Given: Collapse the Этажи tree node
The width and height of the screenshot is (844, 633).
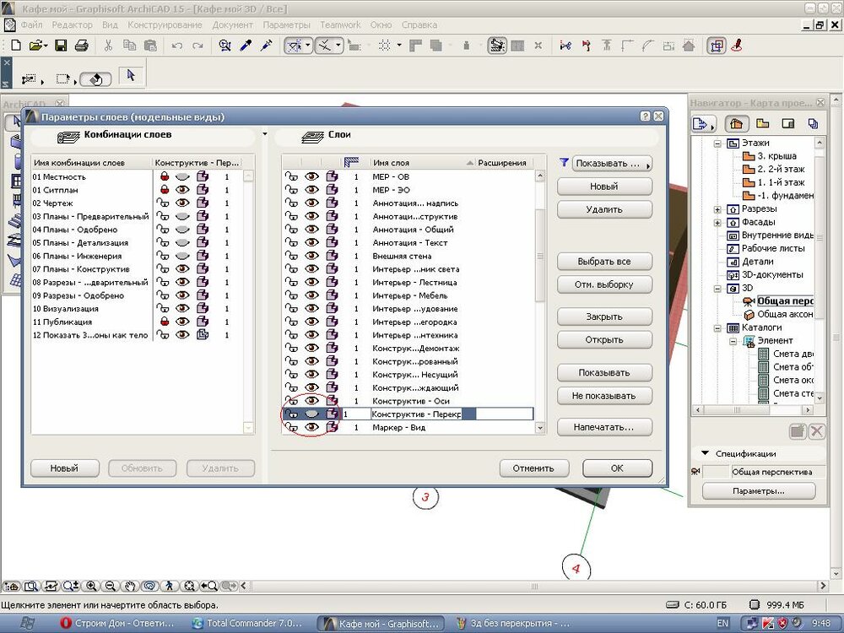Looking at the screenshot, I should tap(717, 143).
